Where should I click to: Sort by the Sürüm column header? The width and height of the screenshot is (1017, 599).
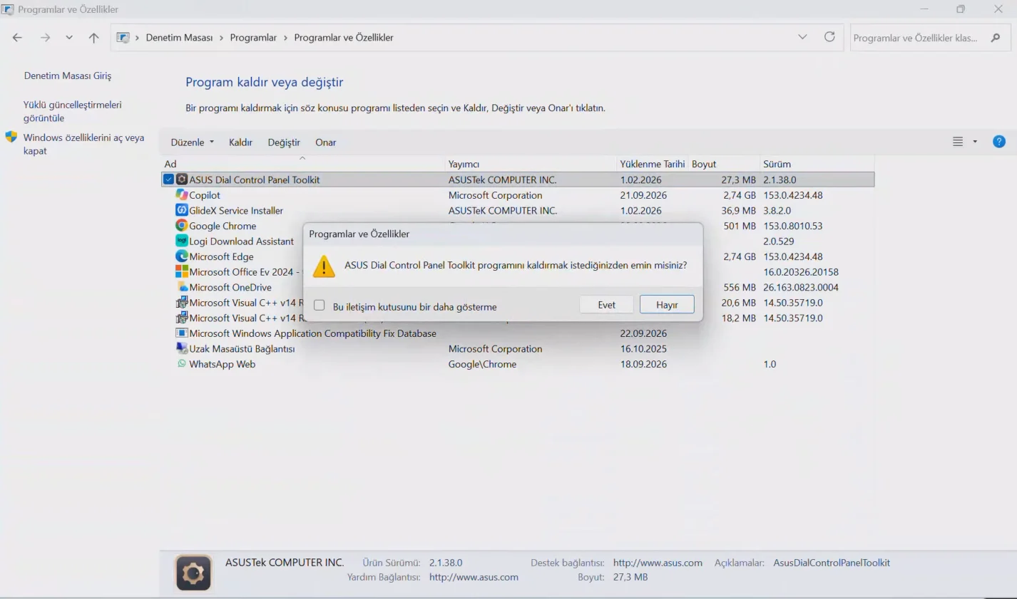817,164
